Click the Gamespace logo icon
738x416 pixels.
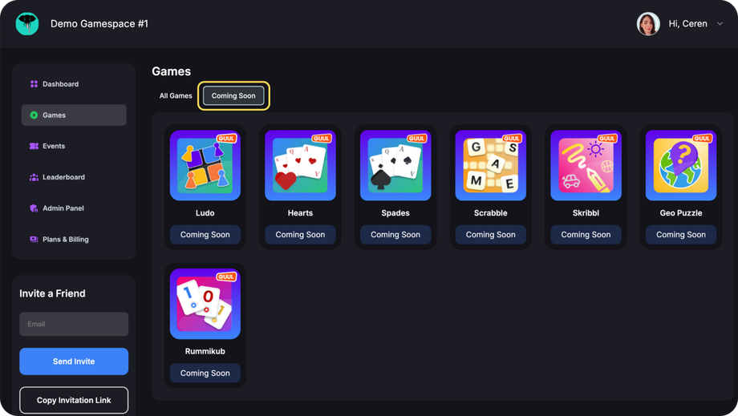[x=26, y=23]
